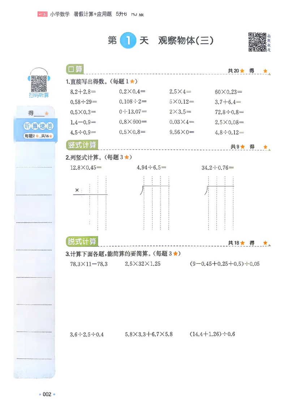Click the sidebar score blank 得___ with star

(x=39, y=113)
